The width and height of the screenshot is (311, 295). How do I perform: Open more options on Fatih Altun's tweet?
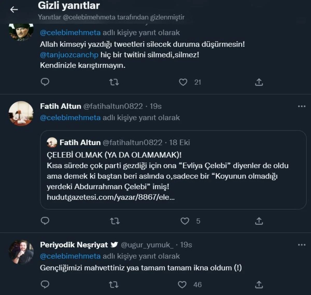(x=302, y=106)
